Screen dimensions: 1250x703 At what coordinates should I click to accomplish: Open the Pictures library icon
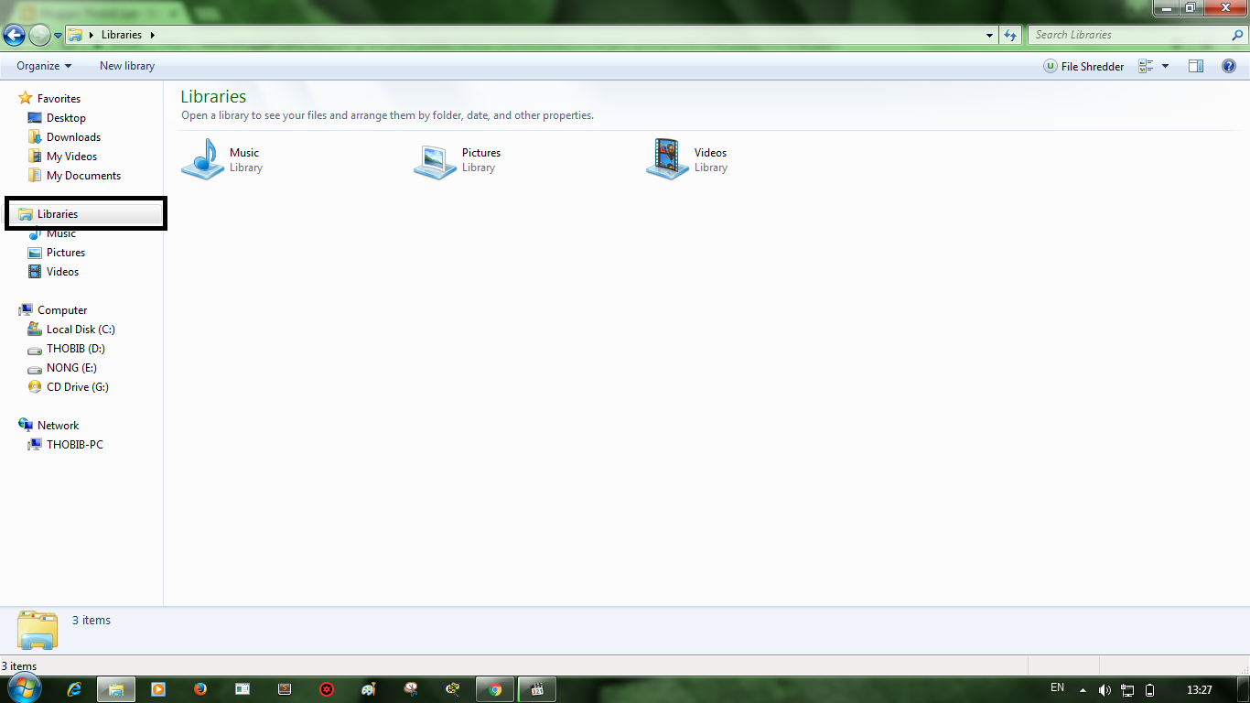coord(435,158)
